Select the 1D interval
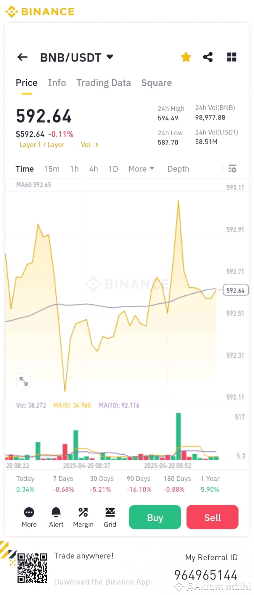This screenshot has width=254, height=595. click(x=113, y=169)
